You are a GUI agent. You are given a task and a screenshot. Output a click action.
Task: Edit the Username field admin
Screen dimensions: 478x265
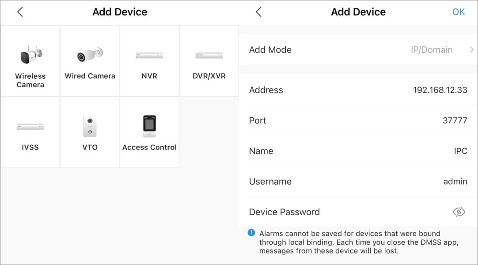tap(359, 181)
